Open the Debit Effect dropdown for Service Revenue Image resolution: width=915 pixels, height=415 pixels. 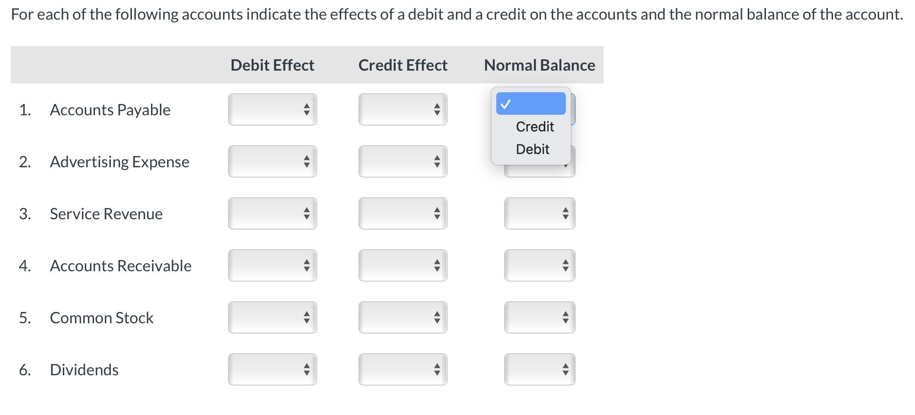tap(272, 213)
